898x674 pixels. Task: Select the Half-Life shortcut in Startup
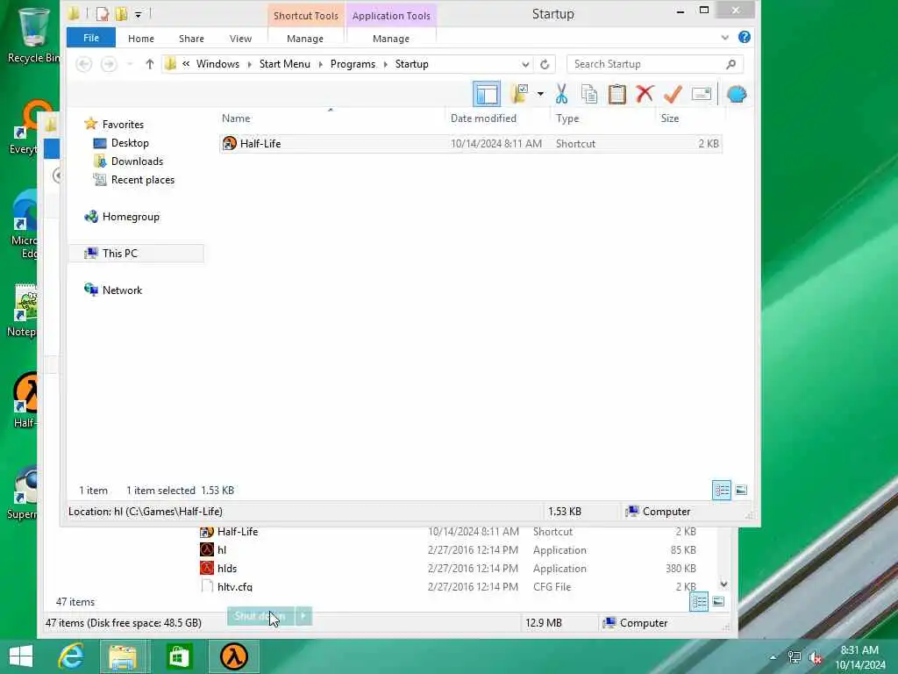pos(471,144)
